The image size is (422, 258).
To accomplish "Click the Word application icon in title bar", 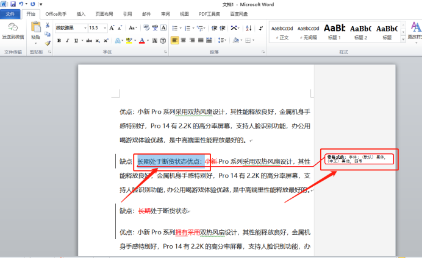I will pyautogui.click(x=3, y=4).
